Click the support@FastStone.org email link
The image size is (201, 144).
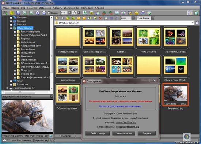[128, 127]
